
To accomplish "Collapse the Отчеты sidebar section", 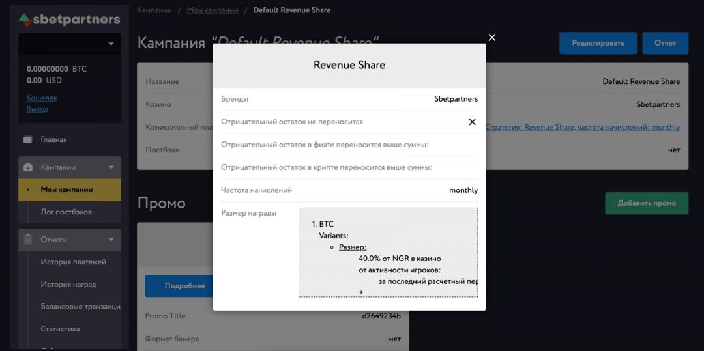I will click(x=111, y=240).
